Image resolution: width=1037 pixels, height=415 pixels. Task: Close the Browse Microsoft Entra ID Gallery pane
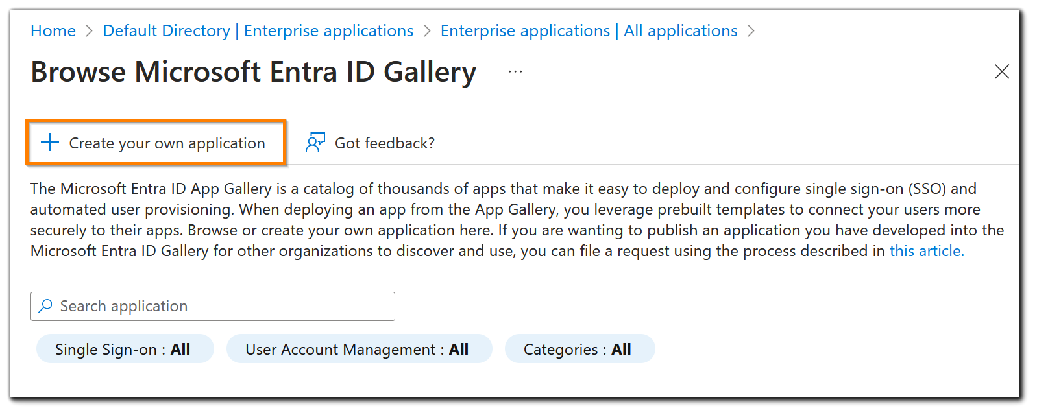(1002, 71)
